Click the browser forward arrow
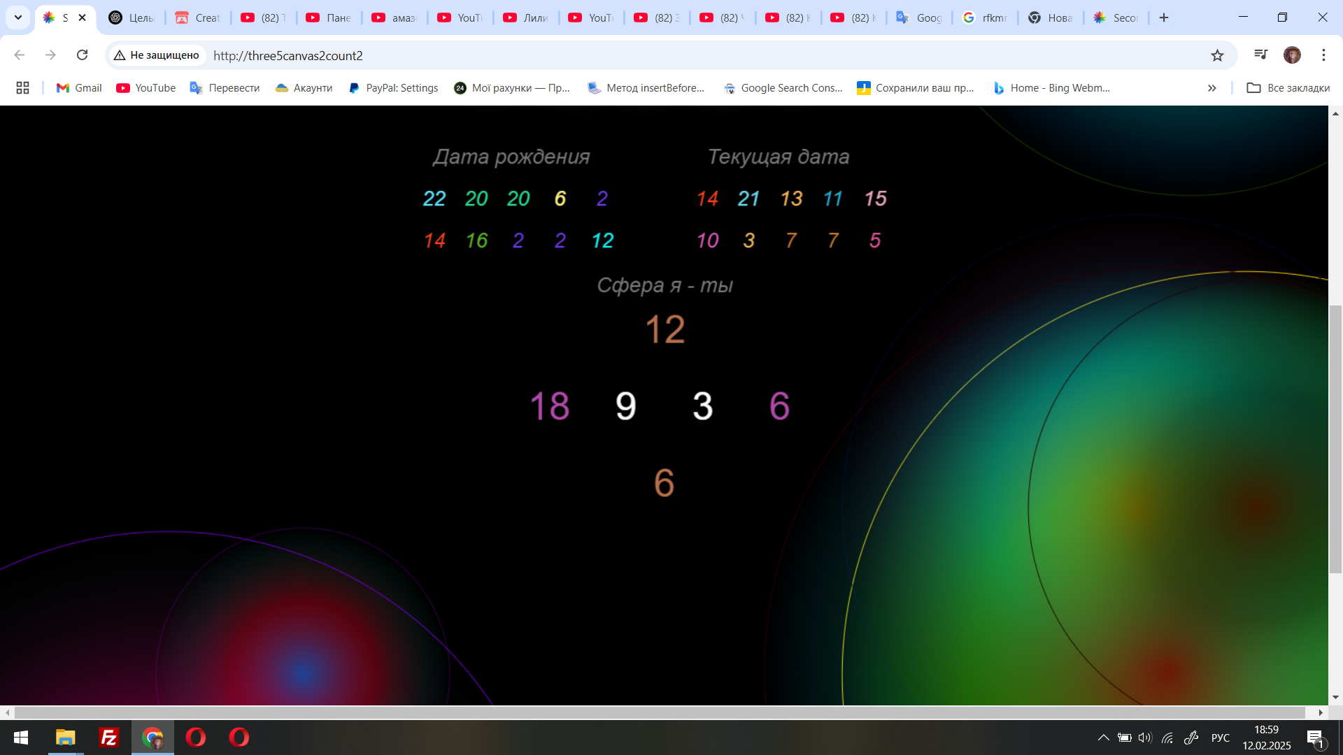 pyautogui.click(x=50, y=55)
